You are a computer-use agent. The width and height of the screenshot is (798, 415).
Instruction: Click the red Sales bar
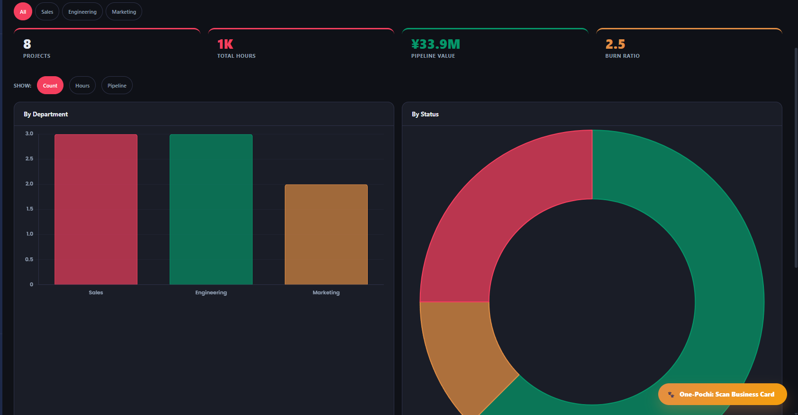tap(96, 209)
